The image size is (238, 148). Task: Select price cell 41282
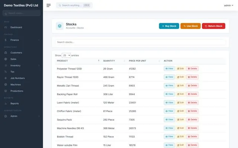[132, 69]
